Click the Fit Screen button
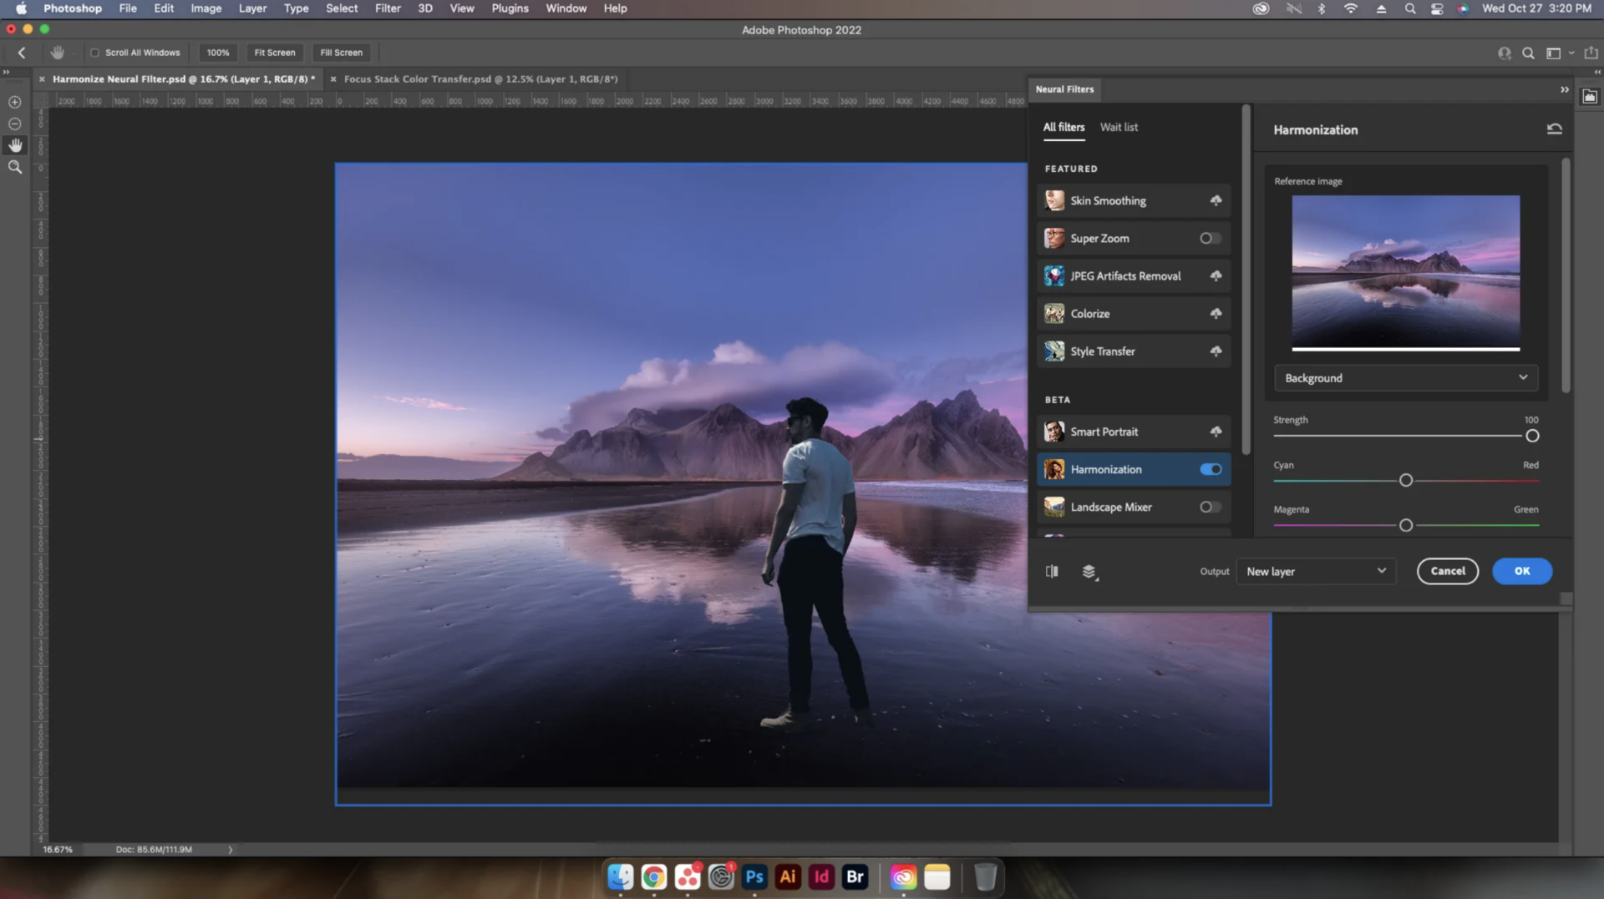 (x=275, y=53)
